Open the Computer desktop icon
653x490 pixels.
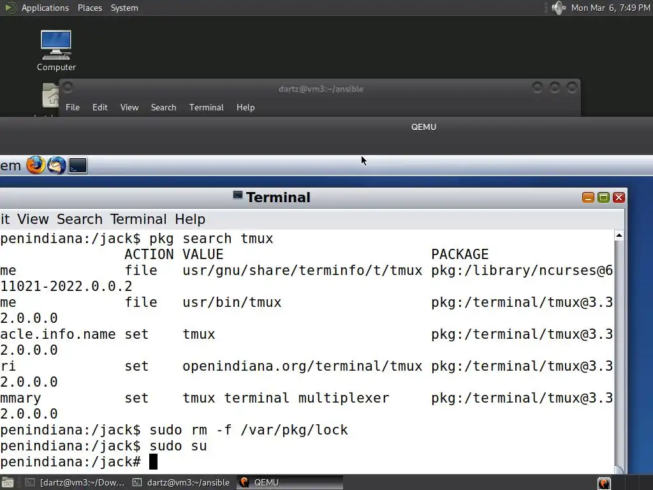pyautogui.click(x=56, y=50)
